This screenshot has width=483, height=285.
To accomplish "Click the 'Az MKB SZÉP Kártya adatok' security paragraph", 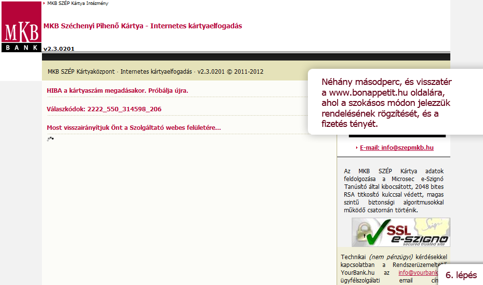I will point(394,191).
